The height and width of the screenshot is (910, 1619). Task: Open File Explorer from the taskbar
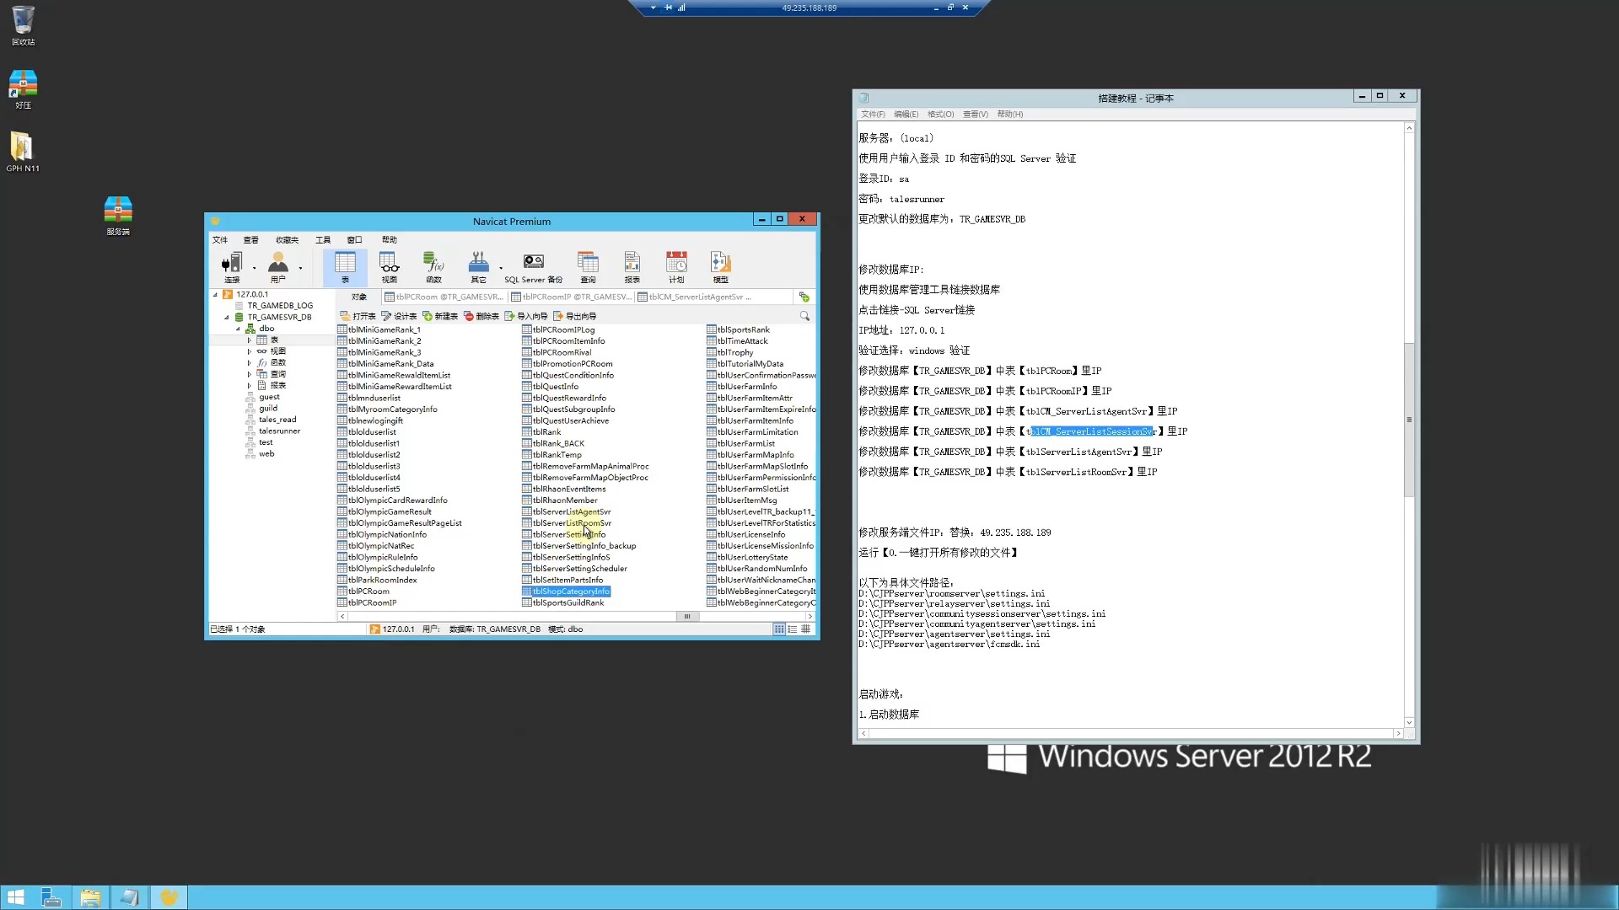90,897
